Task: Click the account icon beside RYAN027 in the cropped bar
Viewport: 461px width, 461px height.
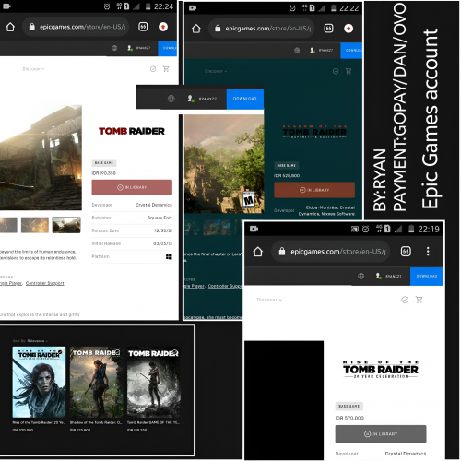Action: click(190, 99)
